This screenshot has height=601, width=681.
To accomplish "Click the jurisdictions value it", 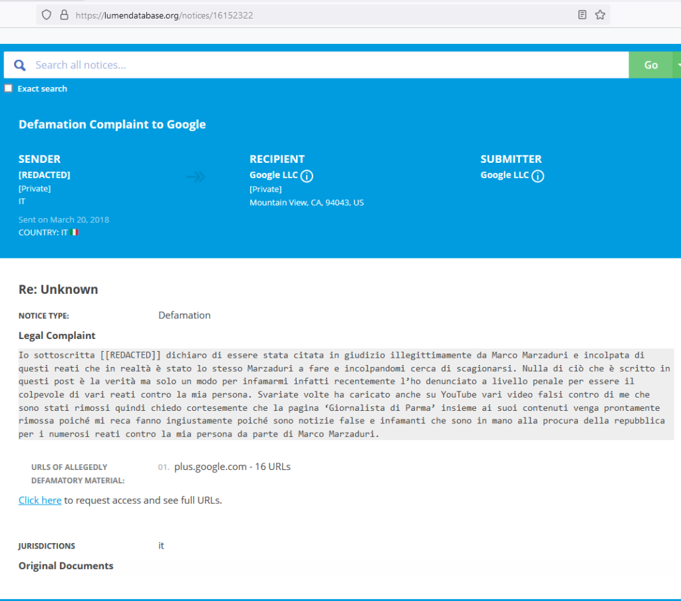I will click(161, 545).
